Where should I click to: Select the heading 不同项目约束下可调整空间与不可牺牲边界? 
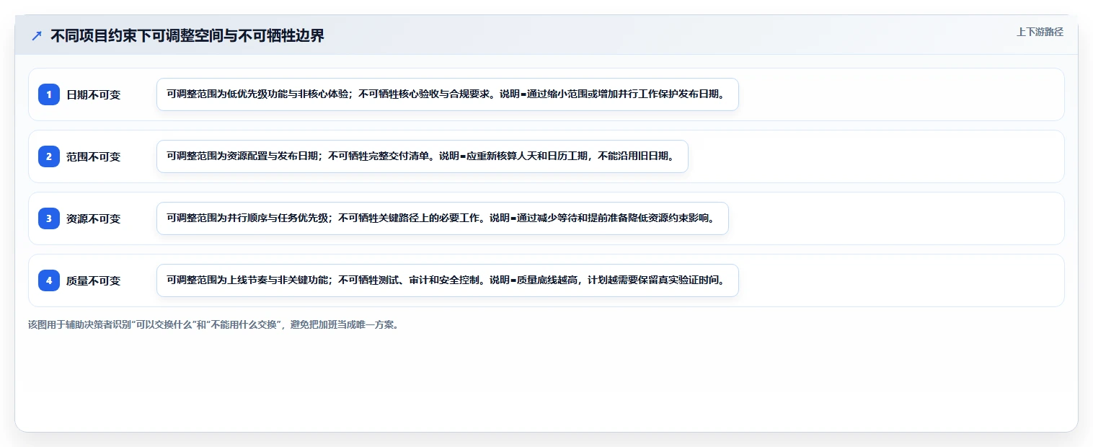pos(187,35)
